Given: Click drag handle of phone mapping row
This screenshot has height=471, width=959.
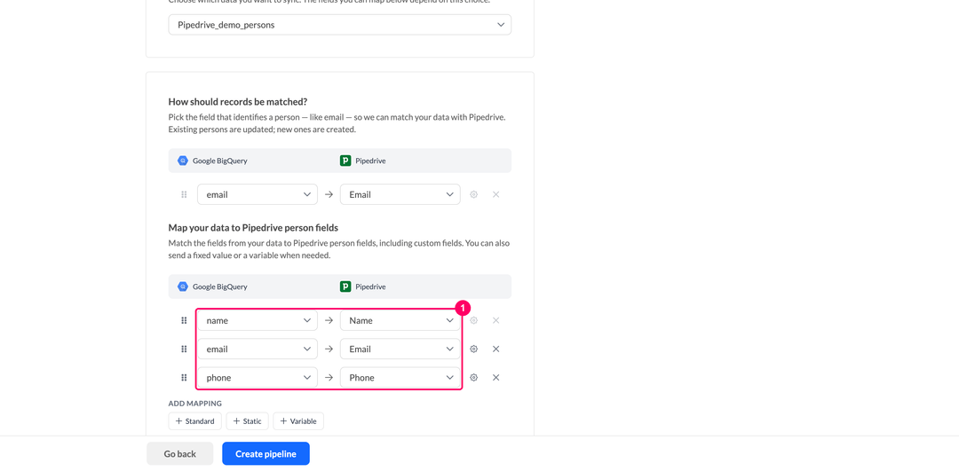Looking at the screenshot, I should (x=184, y=378).
